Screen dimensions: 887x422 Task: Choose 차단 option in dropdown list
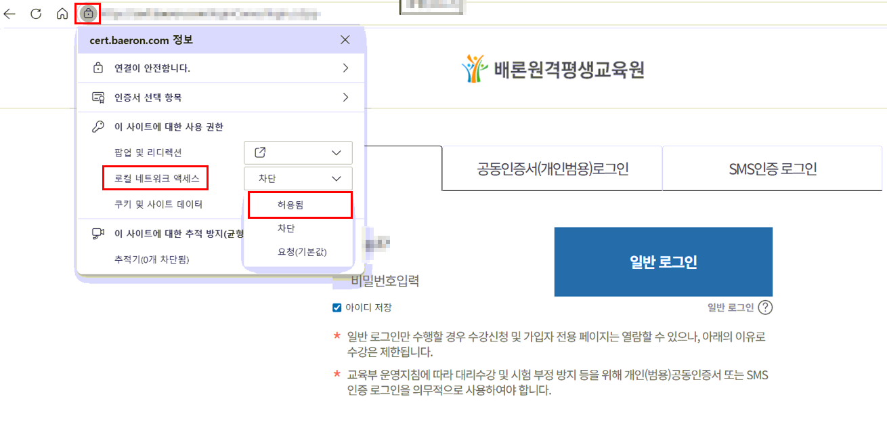point(286,229)
